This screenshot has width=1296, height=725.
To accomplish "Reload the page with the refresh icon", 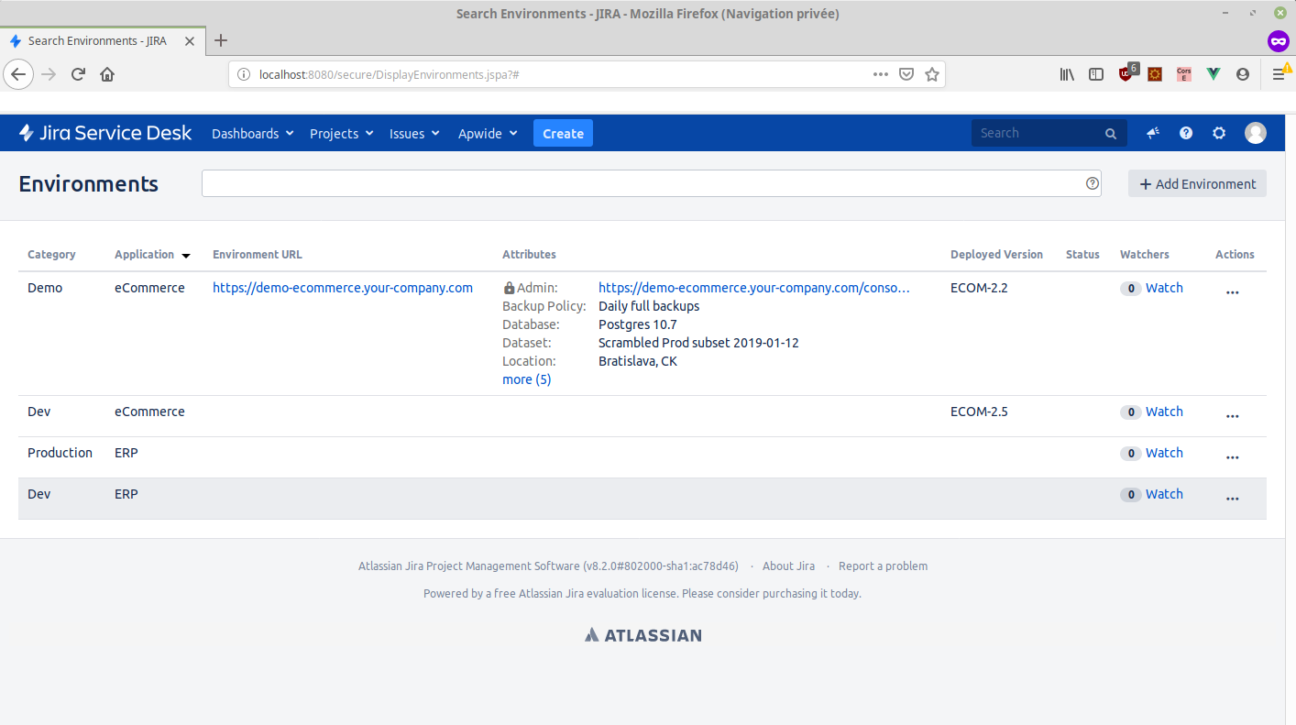I will click(x=78, y=75).
